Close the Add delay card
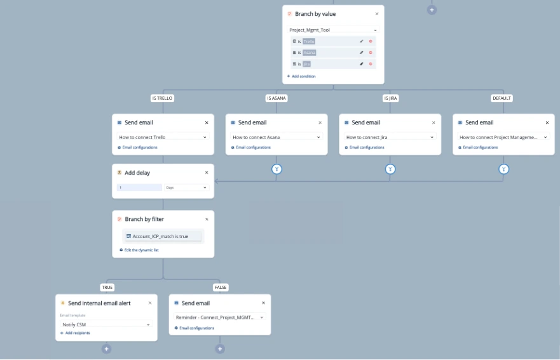560x360 pixels. point(207,173)
